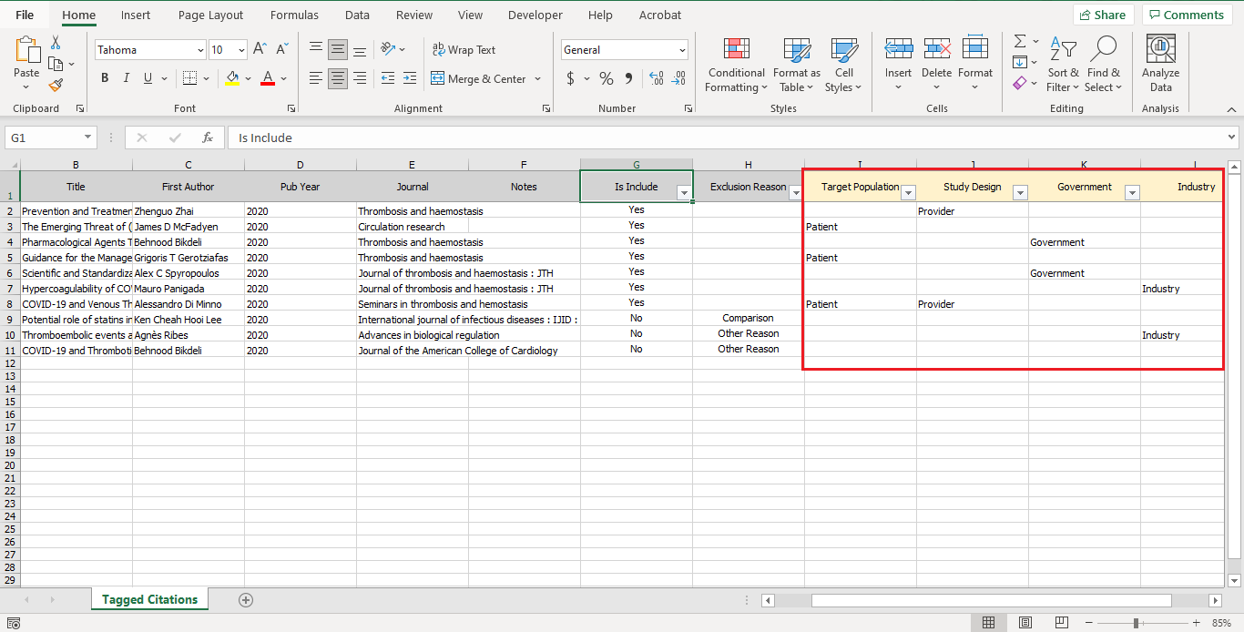Open the font size dropdown
Screen dimensions: 1244x632
[241, 50]
